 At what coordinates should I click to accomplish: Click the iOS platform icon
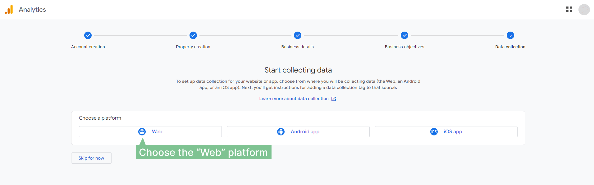(434, 132)
